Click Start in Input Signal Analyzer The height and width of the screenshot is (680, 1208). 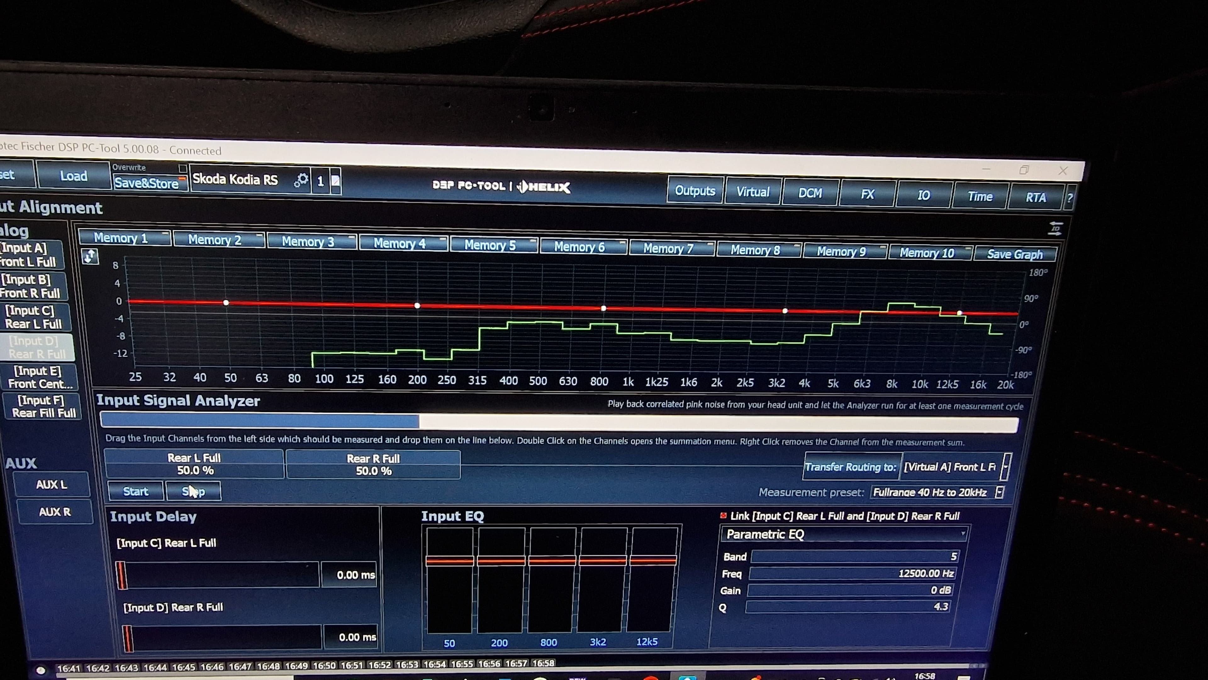[x=136, y=491]
